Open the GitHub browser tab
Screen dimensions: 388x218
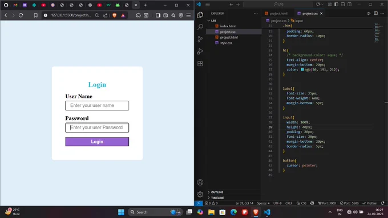point(6,5)
